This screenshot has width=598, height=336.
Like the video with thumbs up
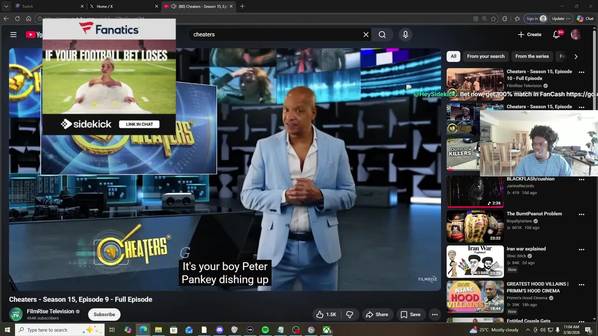coord(326,315)
